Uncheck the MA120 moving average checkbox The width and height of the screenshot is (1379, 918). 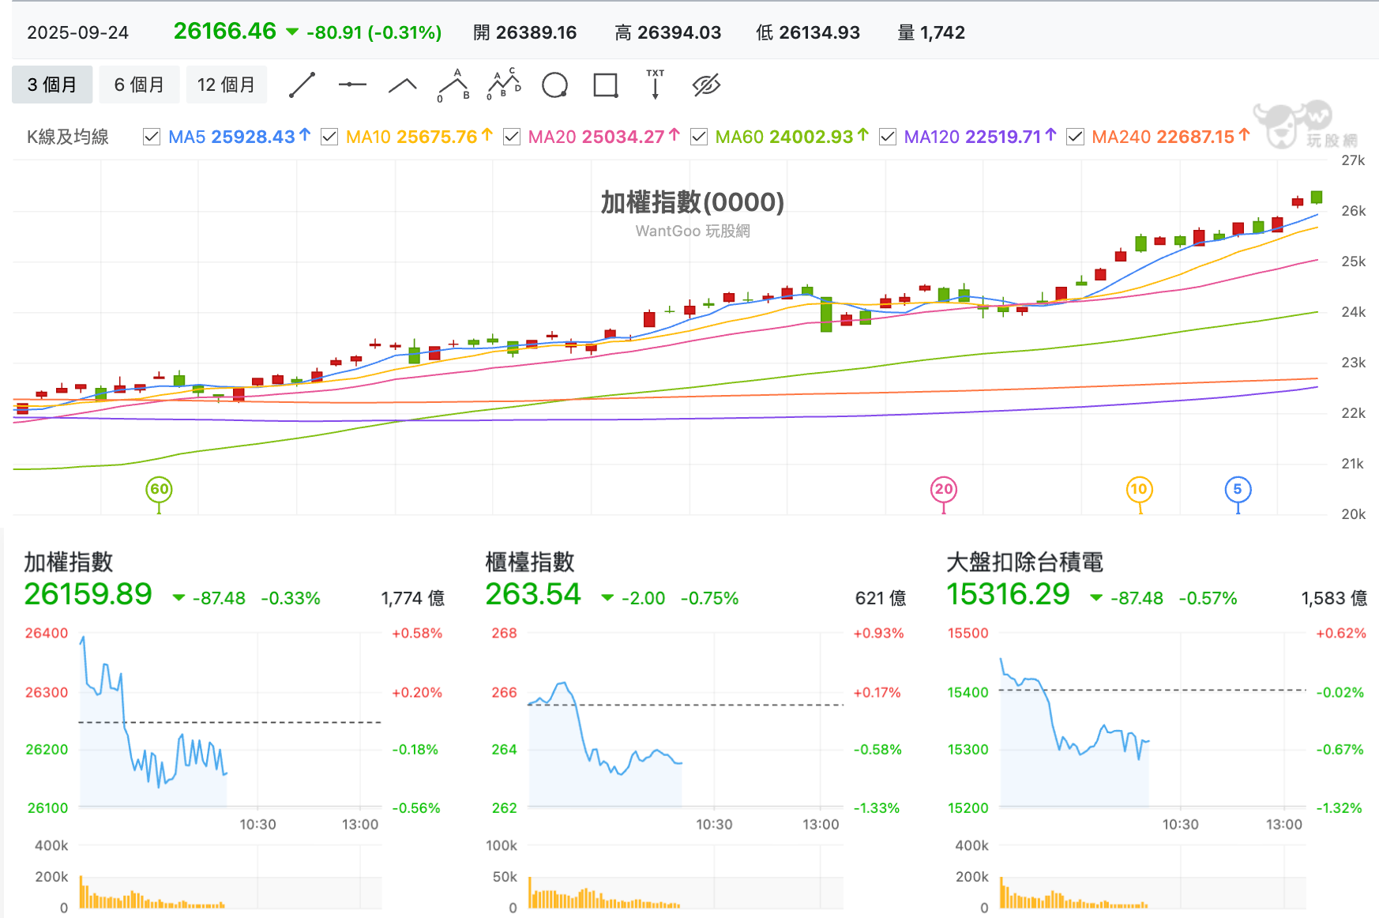click(888, 137)
